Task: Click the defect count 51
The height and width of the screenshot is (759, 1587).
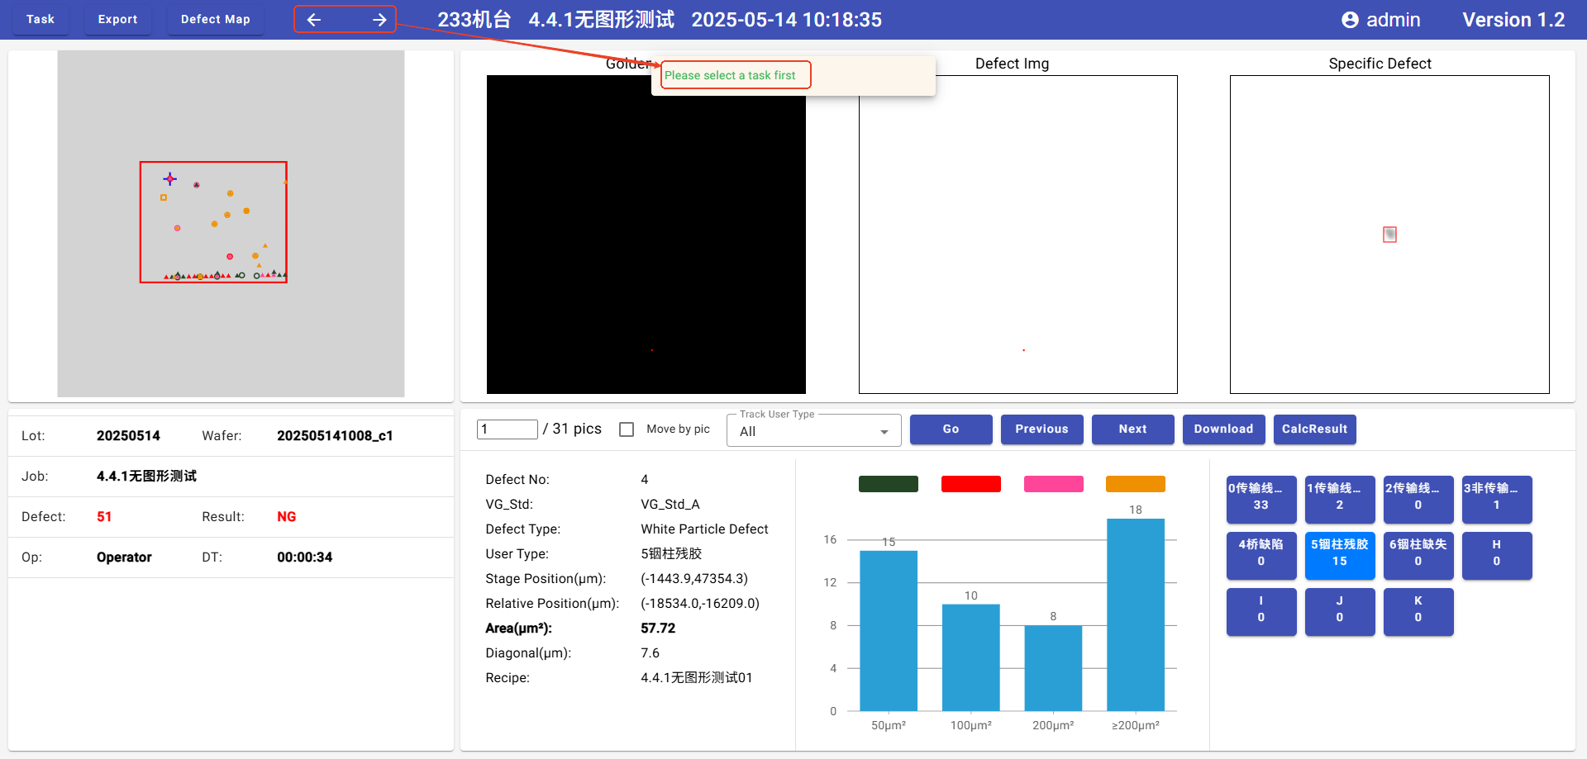Action: click(x=104, y=516)
